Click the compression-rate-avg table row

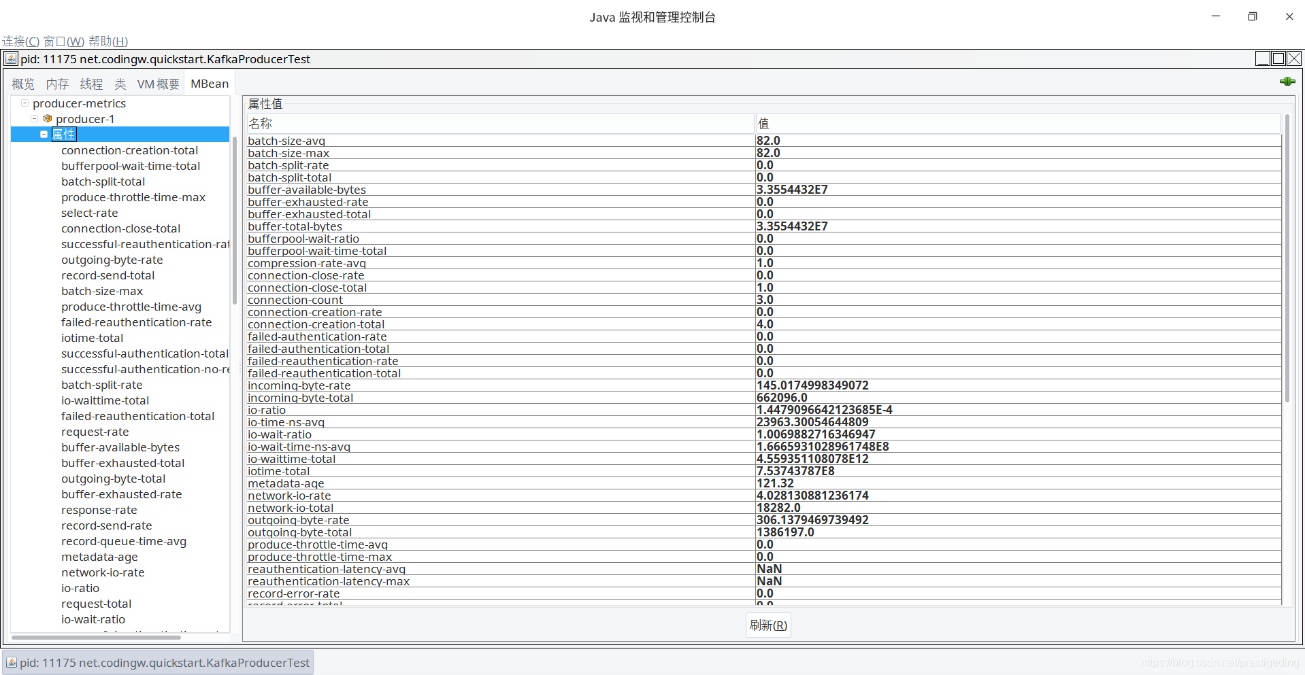coord(763,263)
